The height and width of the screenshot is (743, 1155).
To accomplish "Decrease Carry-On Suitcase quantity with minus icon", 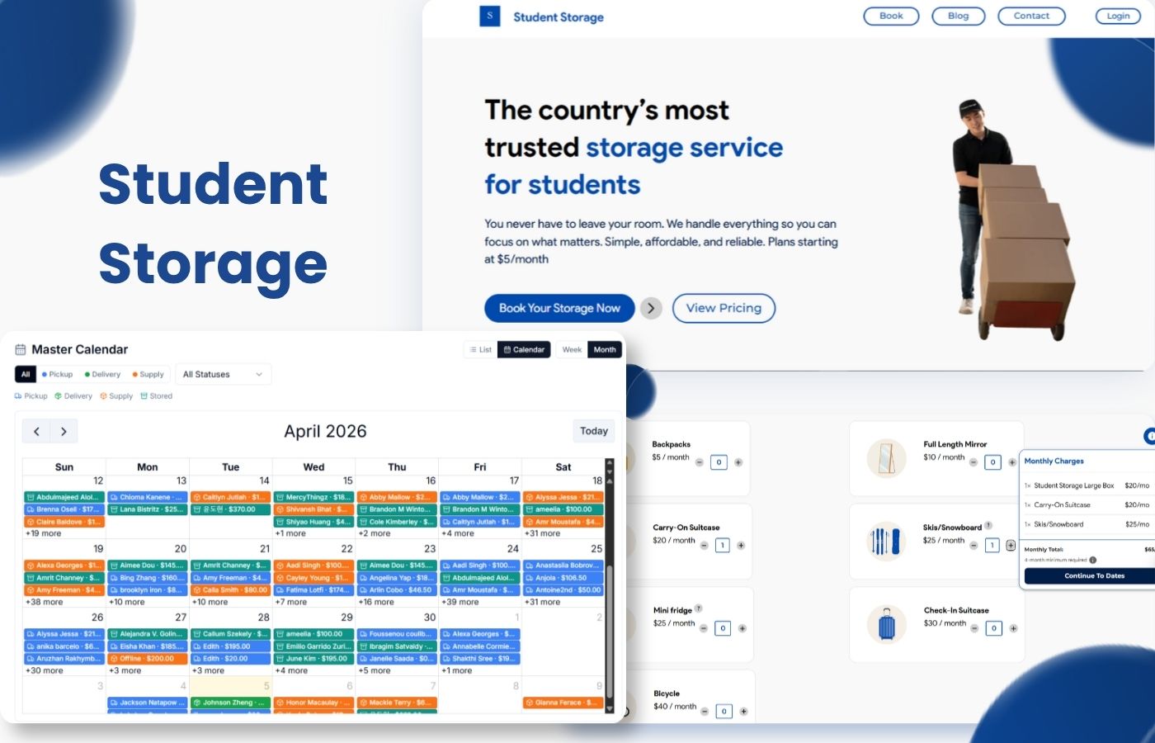I will 704,545.
